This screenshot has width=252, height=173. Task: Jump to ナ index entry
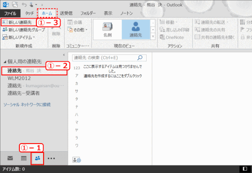click(77, 106)
